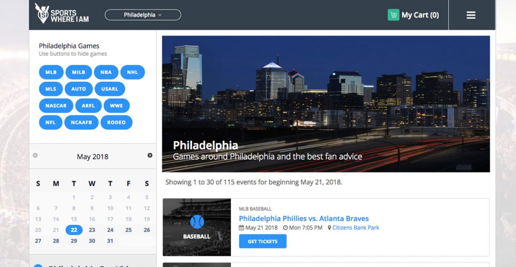Viewport: 516px width, 267px height.
Task: Hide NFL games with filter button
Action: pos(50,122)
